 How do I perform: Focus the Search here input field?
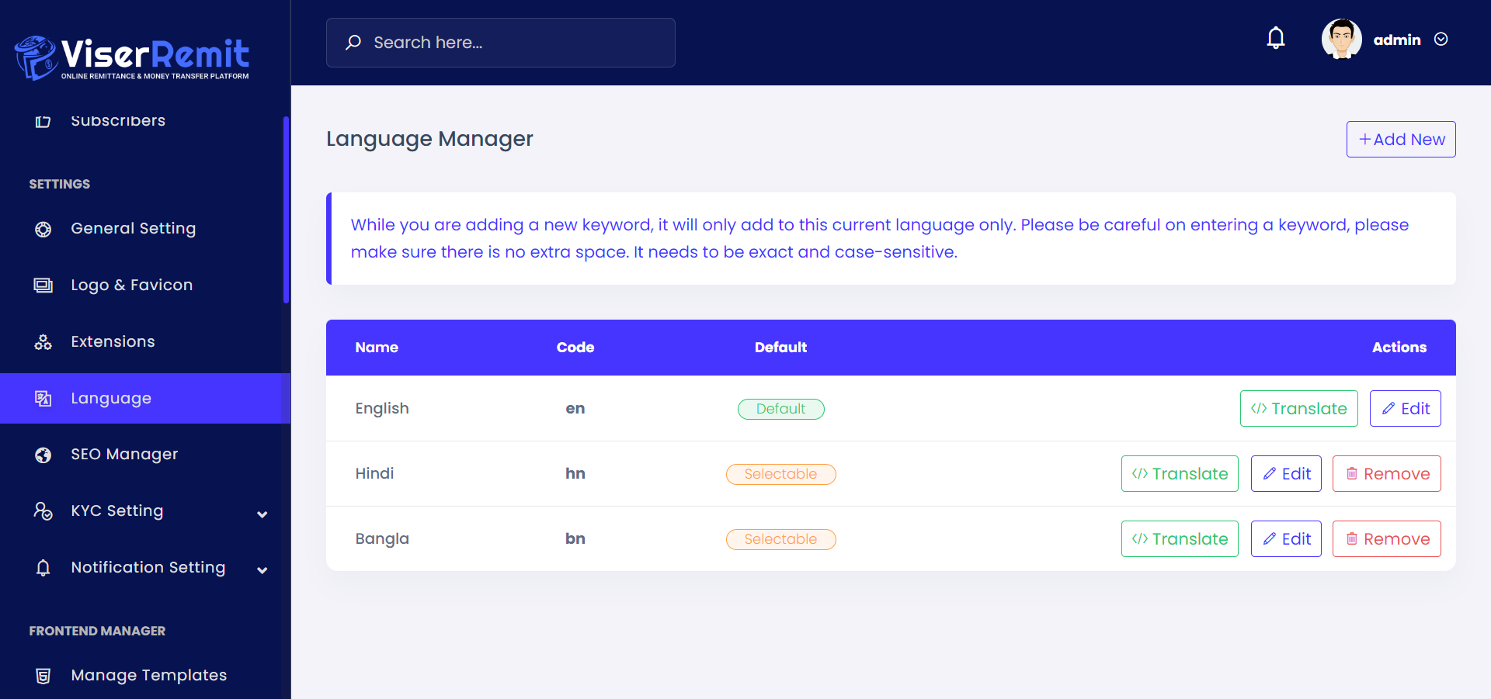pos(513,43)
